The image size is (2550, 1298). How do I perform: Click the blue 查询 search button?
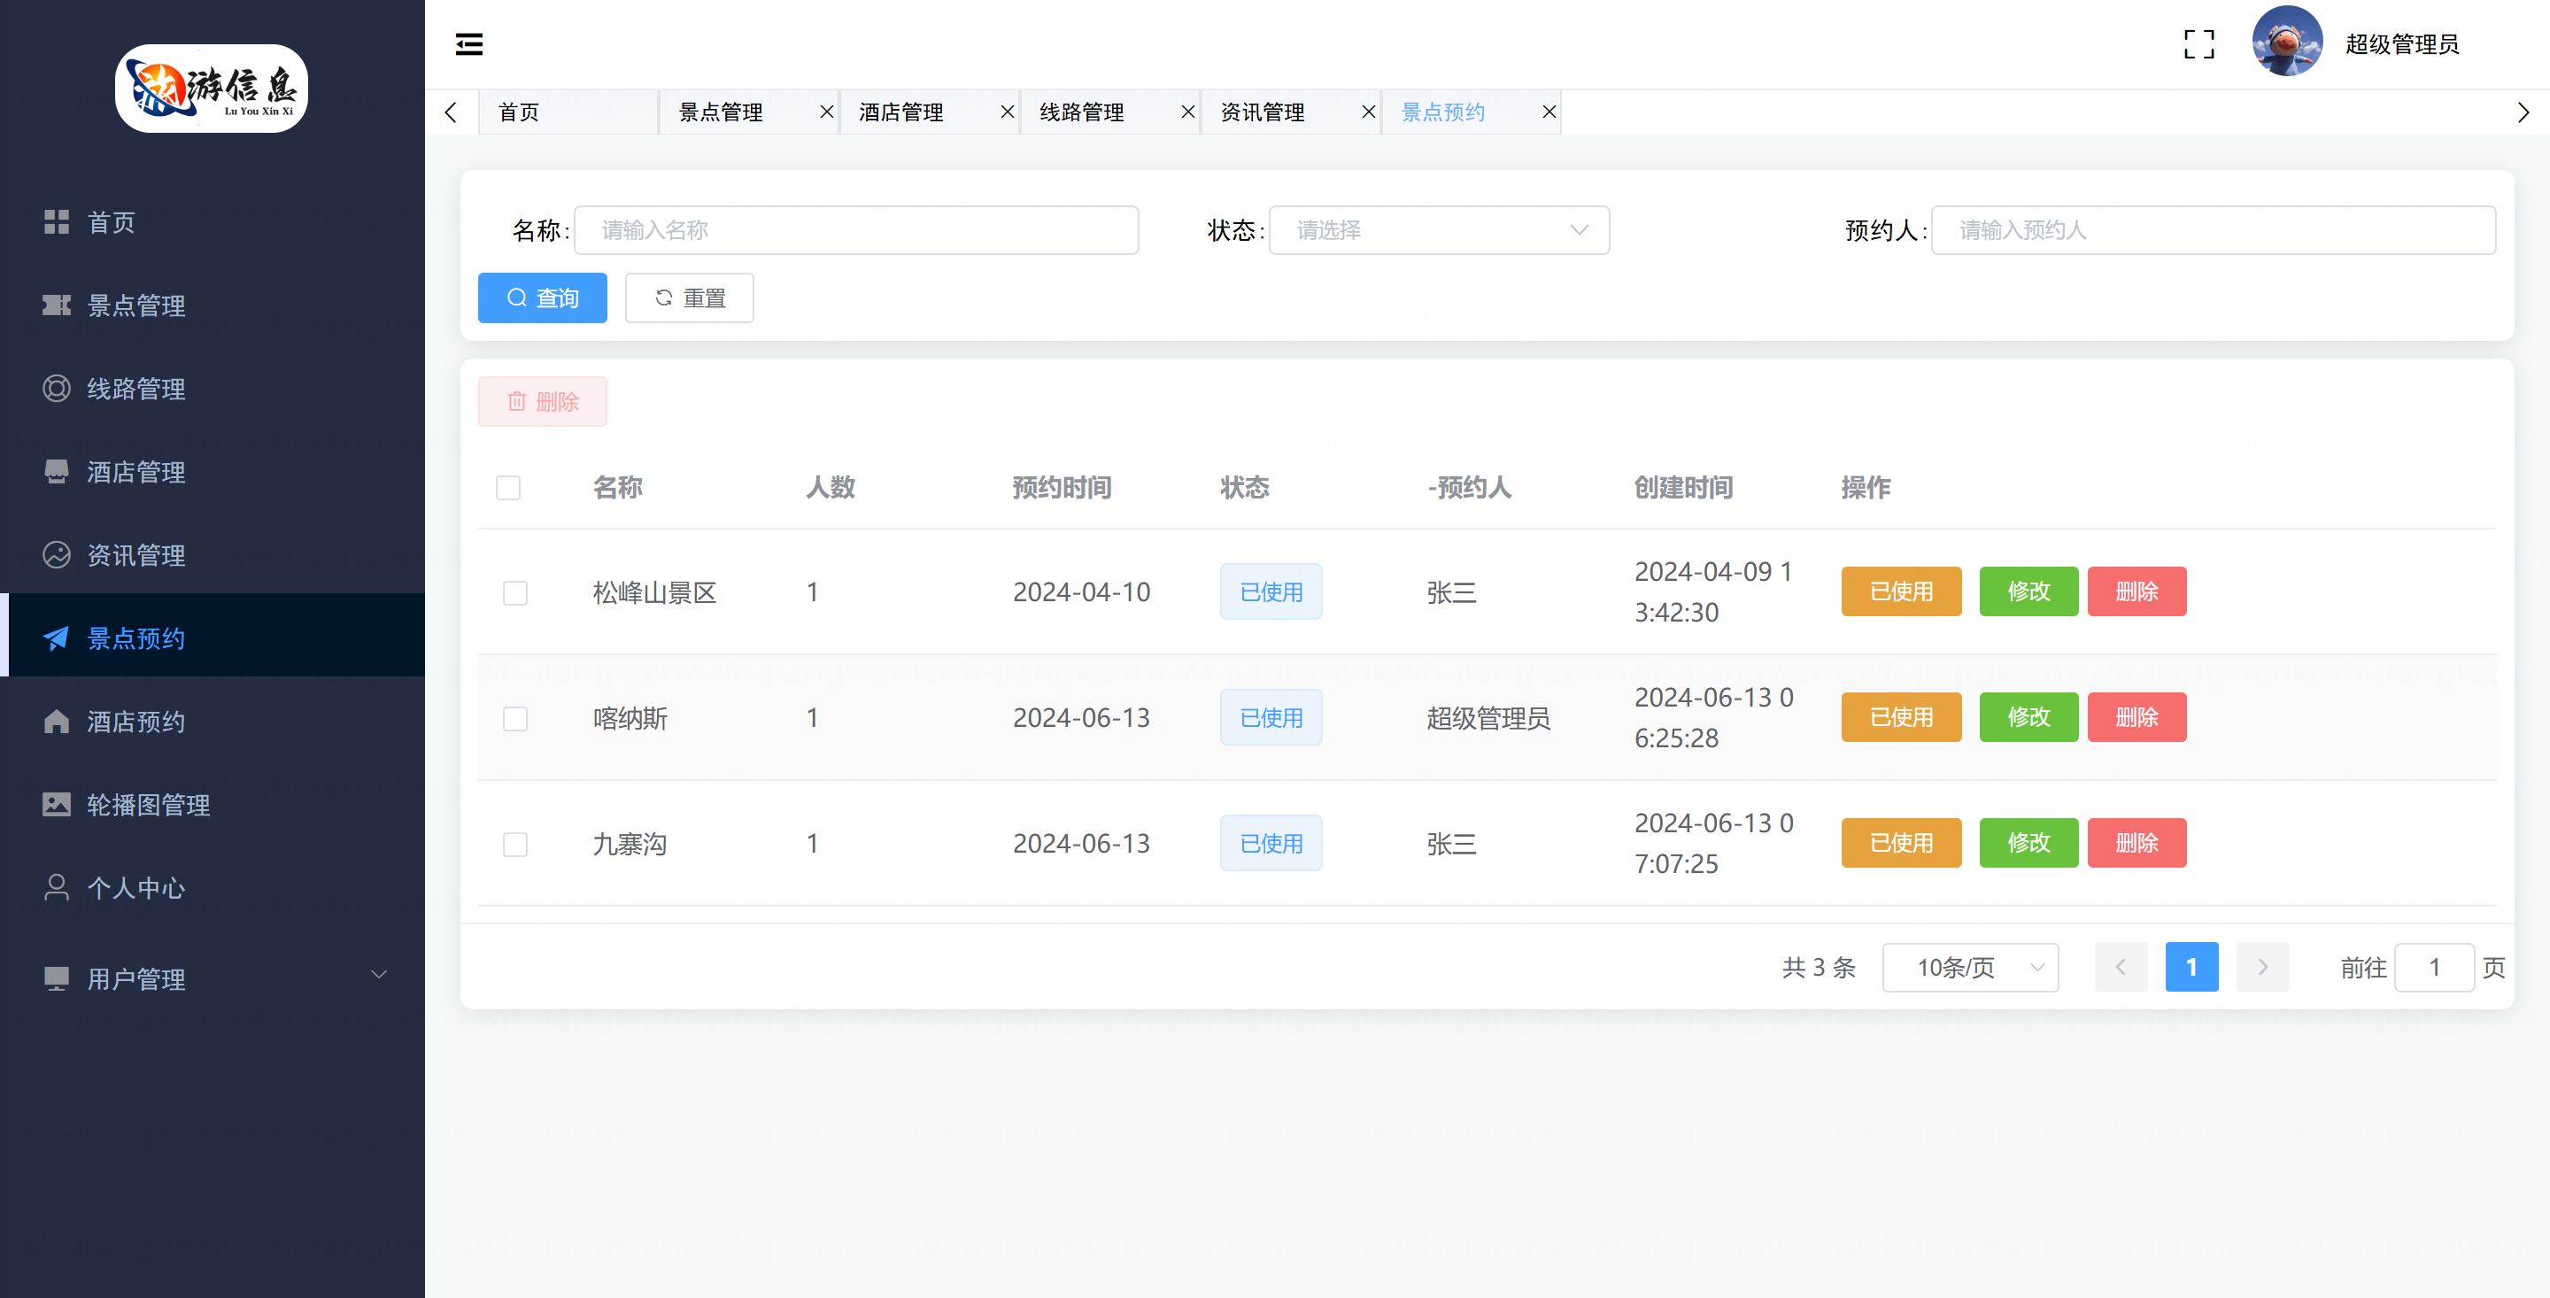543,298
